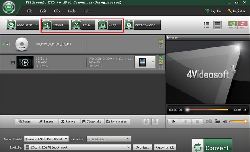Click Buy Now link

click(213, 11)
